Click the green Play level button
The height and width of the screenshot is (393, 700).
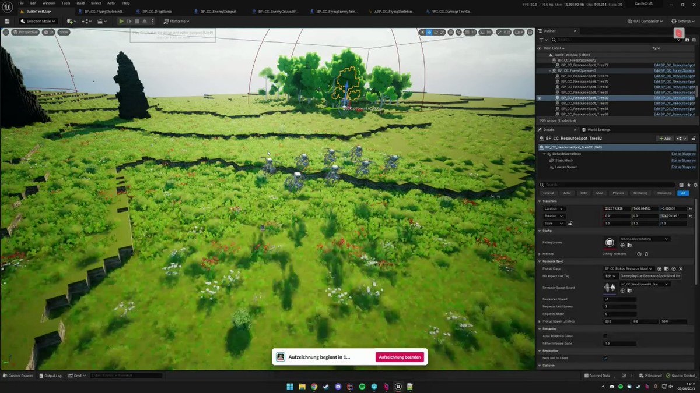tap(121, 21)
